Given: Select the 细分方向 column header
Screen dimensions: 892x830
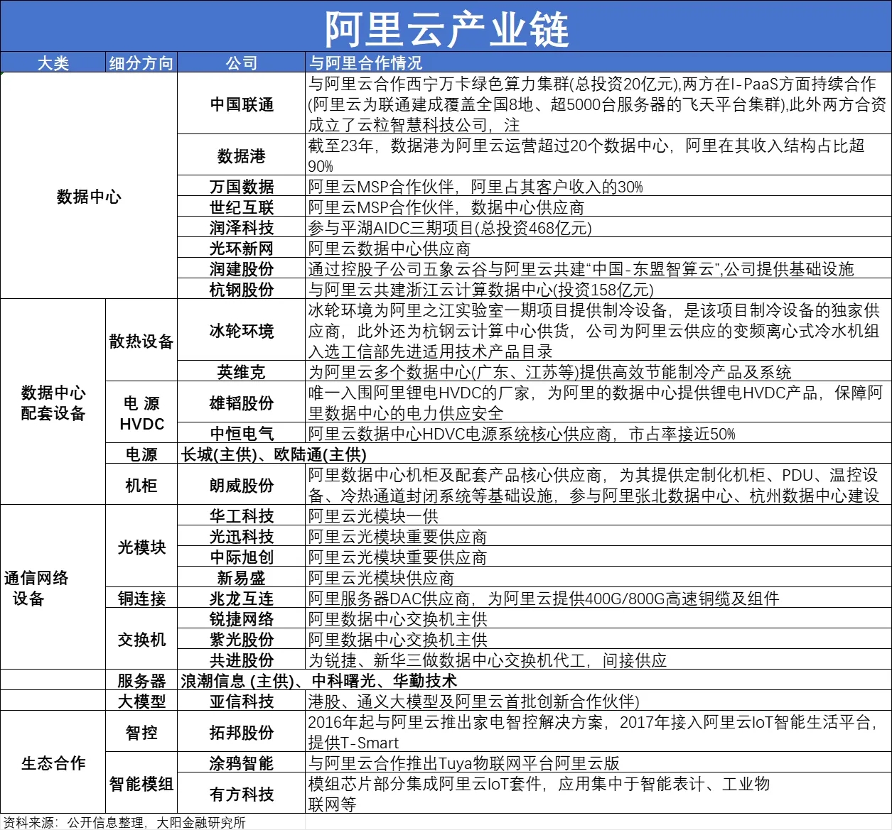Looking at the screenshot, I should coord(141,62).
